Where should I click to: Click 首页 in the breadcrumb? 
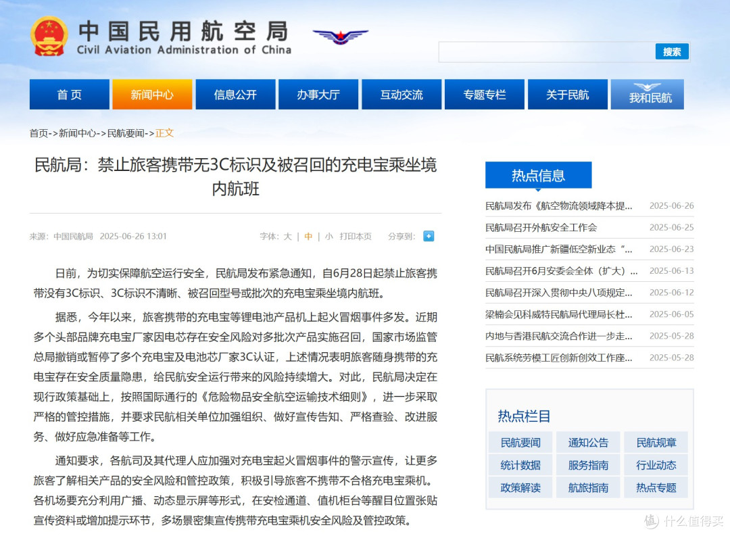pyautogui.click(x=39, y=133)
